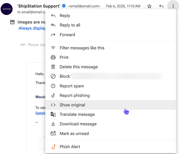Click the code brackets icon for Show original
This screenshot has width=180, height=154.
click(53, 105)
